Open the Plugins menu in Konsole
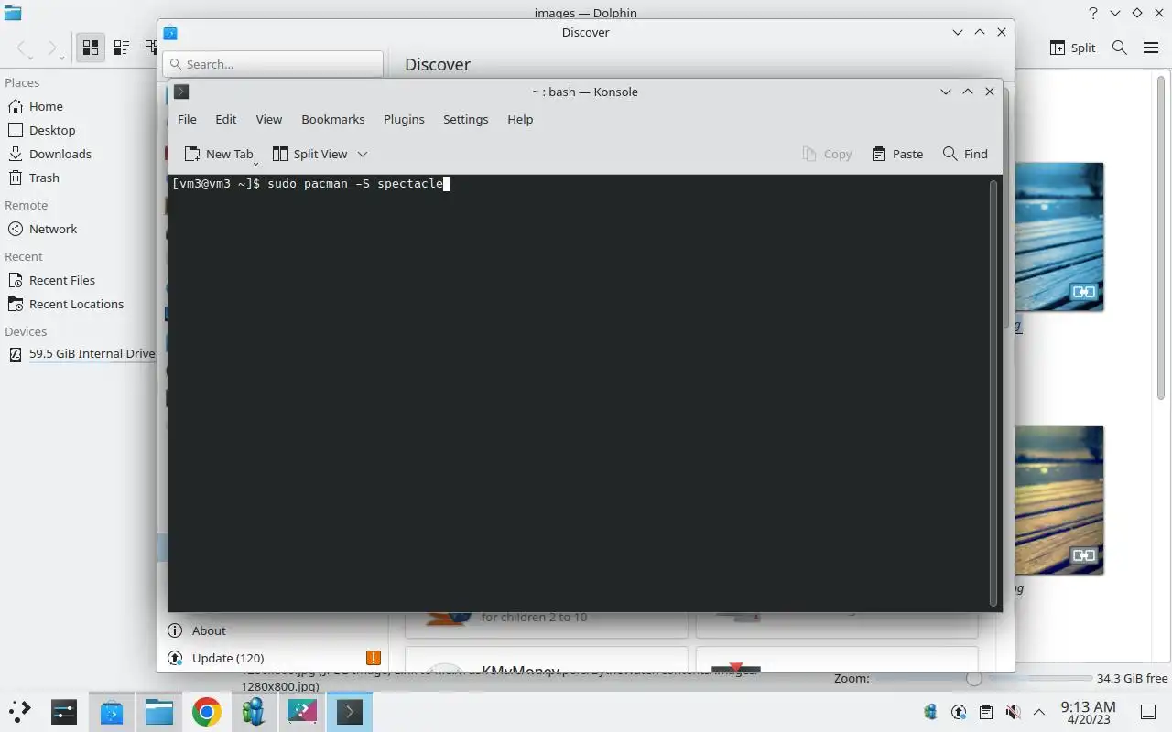1172x732 pixels. [x=404, y=119]
